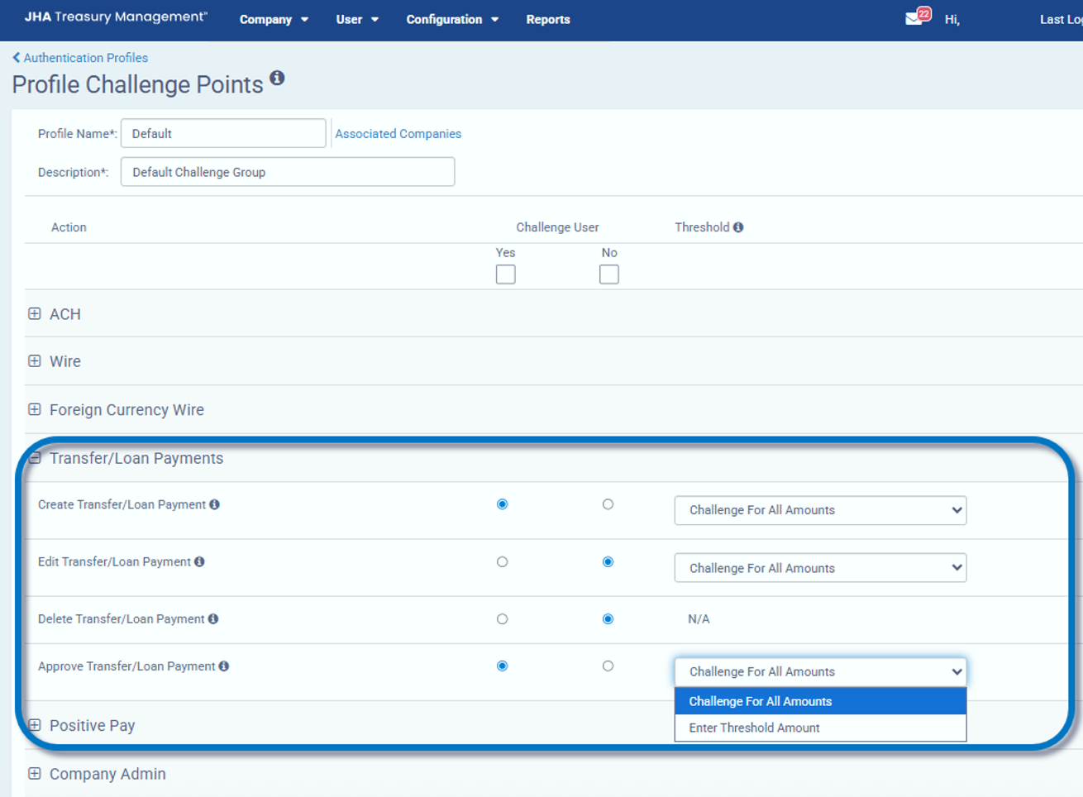Image resolution: width=1083 pixels, height=797 pixels.
Task: Click info icon beside Profile Challenge Points title
Action: pos(278,78)
